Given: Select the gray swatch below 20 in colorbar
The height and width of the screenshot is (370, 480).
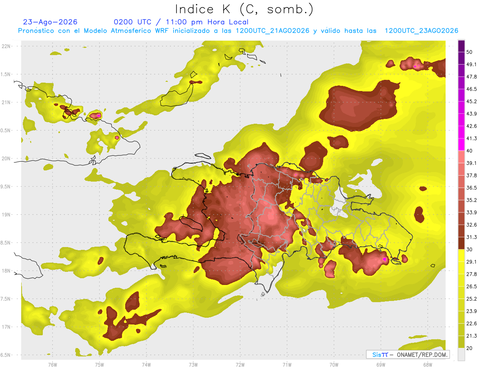Looking at the screenshot, I should pos(461,354).
